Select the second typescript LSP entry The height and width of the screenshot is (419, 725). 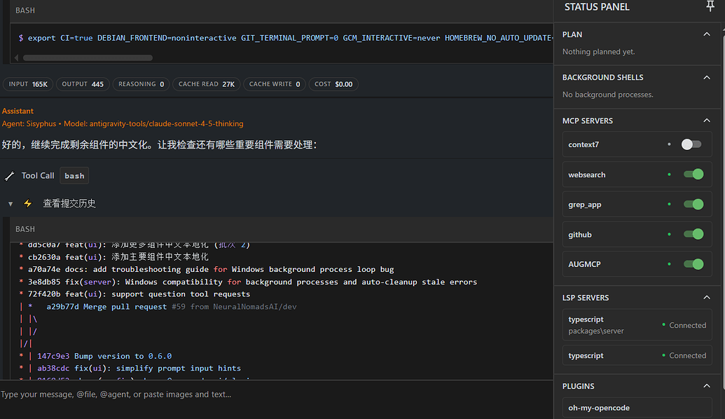point(637,355)
